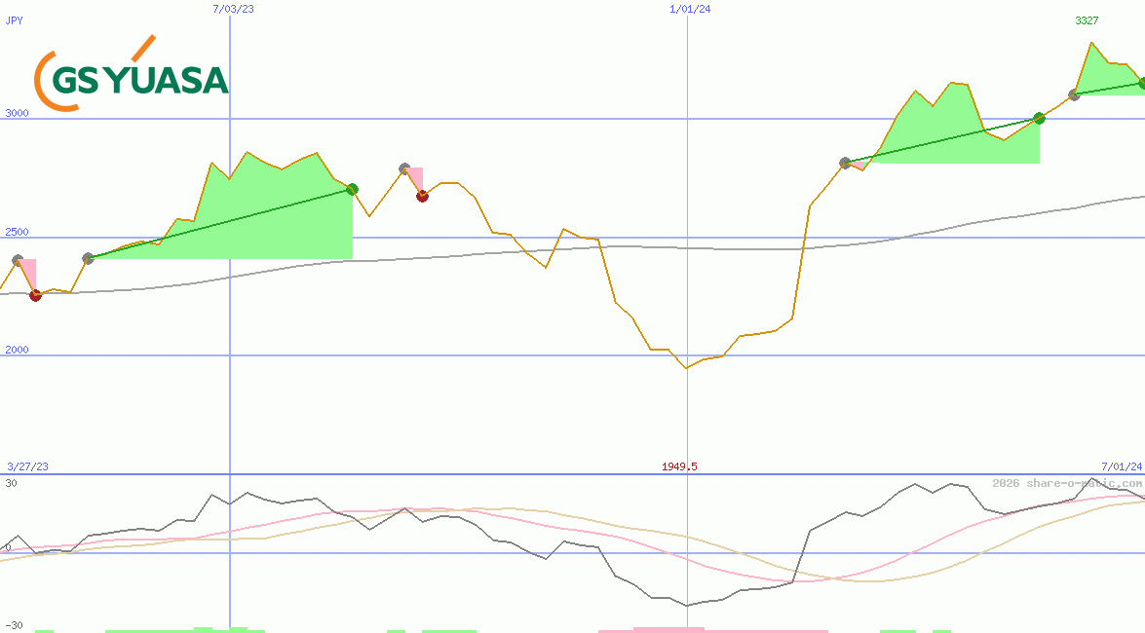
Task: Click the GS Yuasa company logo
Action: coord(131,74)
